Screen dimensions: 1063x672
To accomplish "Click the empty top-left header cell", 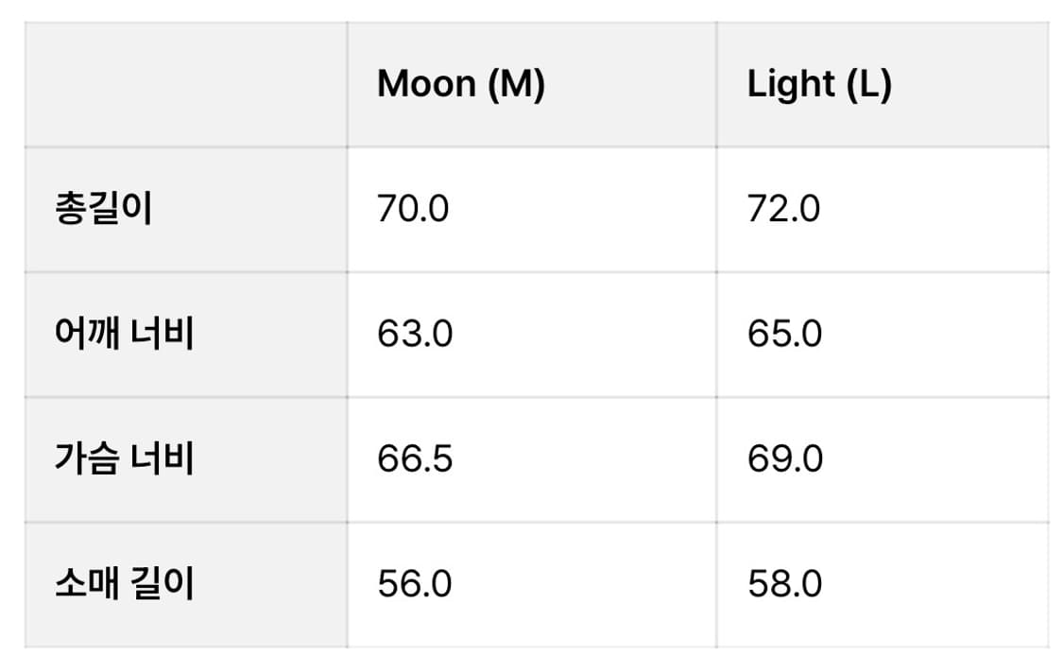I will pos(185,85).
